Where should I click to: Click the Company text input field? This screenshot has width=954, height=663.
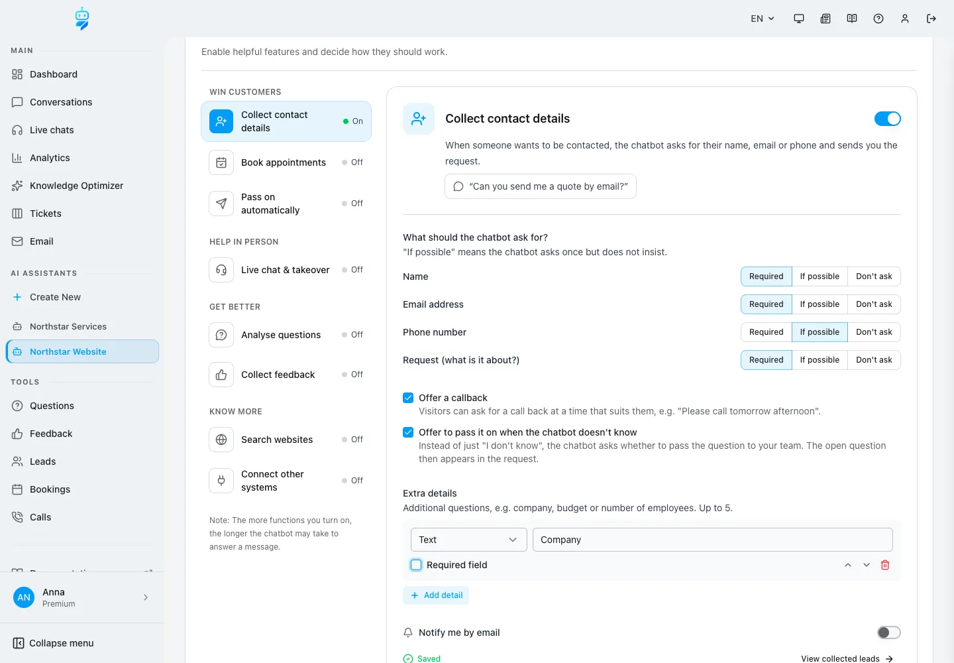point(713,540)
